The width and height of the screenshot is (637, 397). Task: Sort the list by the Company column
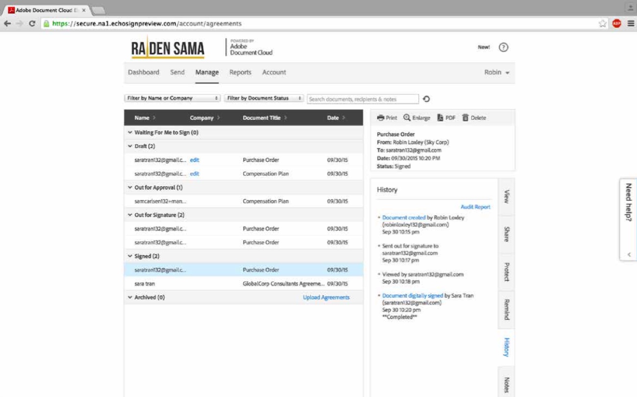pyautogui.click(x=205, y=118)
